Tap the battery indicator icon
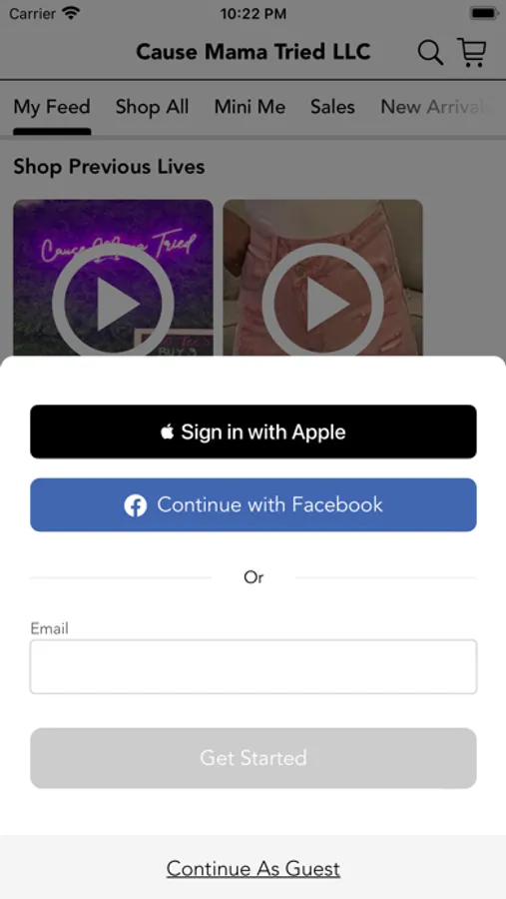Screen dimensions: 506x899 (x=483, y=13)
